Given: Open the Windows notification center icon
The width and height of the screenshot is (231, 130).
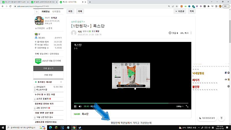Looking at the screenshot, I should point(227,128).
